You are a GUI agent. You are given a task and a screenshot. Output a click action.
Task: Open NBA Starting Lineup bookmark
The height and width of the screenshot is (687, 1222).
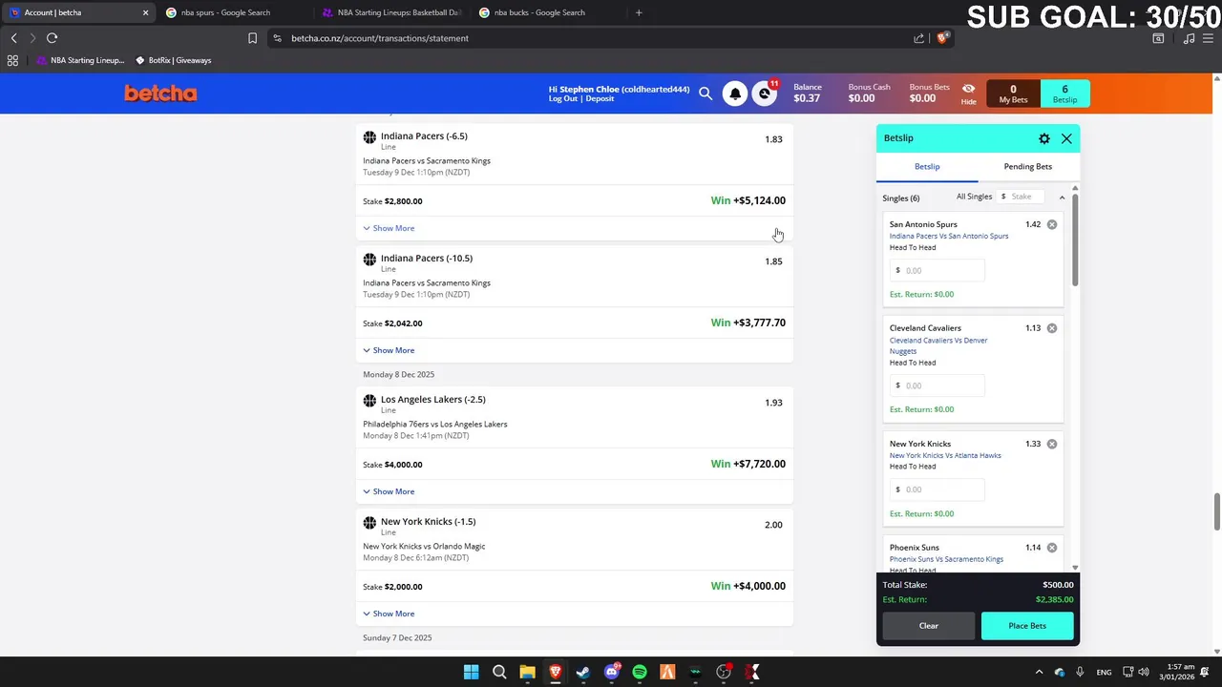click(x=80, y=60)
